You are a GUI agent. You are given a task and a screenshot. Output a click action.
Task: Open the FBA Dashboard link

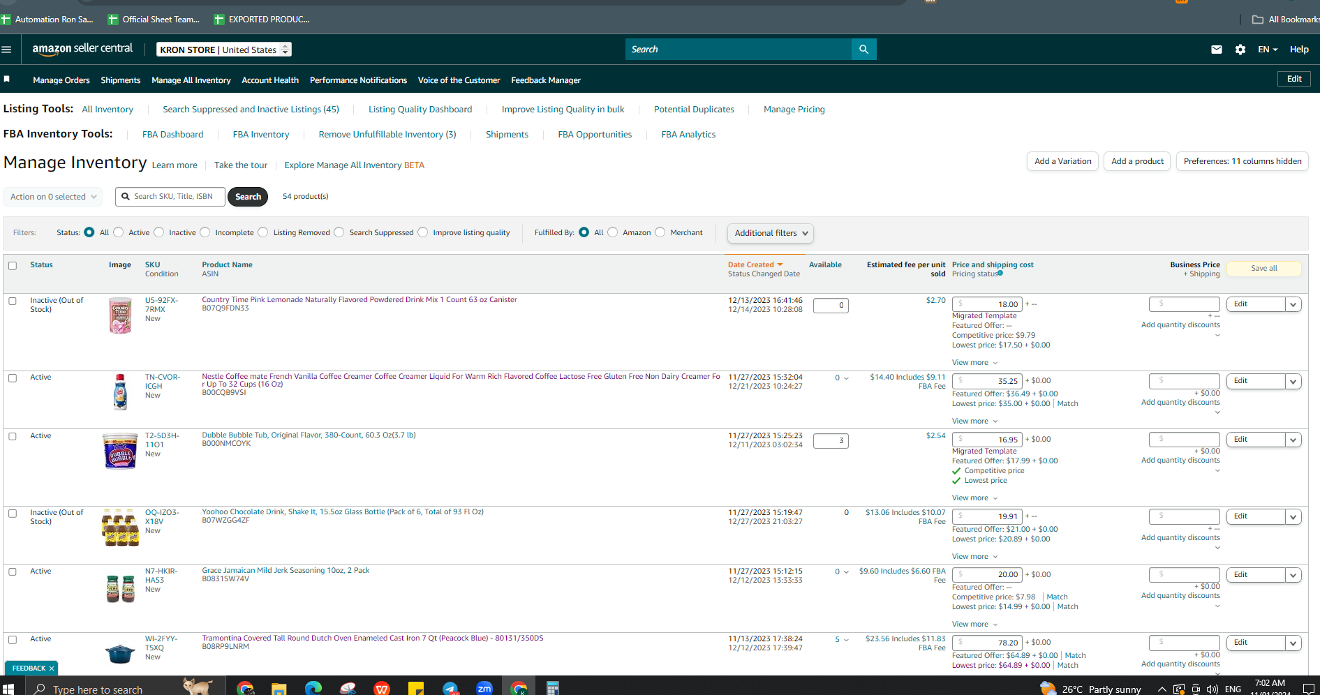click(172, 135)
